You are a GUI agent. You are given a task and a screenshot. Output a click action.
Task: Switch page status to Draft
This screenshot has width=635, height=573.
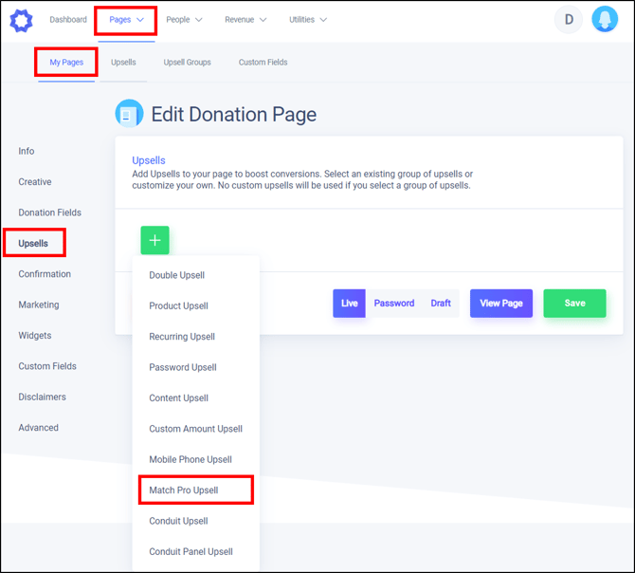[441, 304]
